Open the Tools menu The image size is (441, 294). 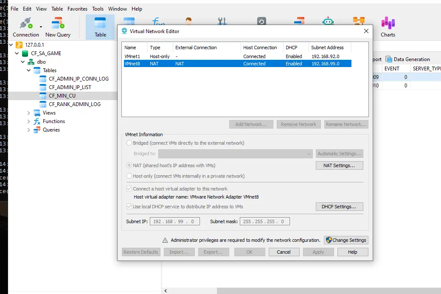point(98,9)
